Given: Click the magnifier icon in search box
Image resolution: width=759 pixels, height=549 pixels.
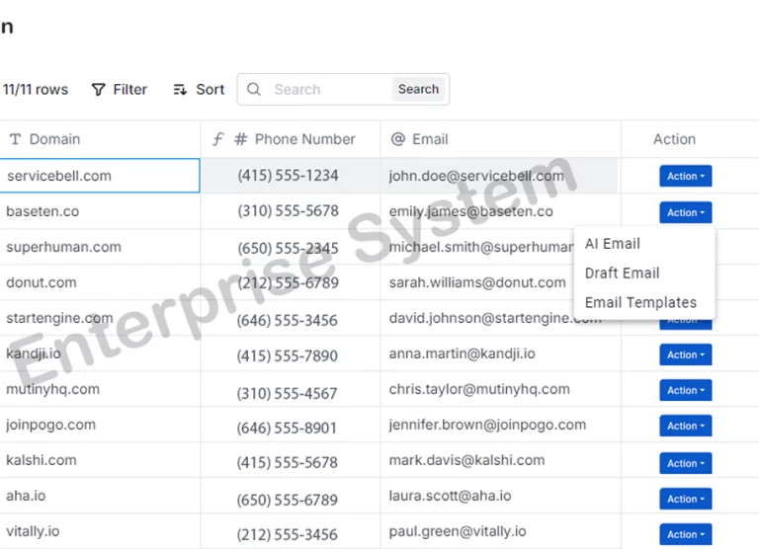Looking at the screenshot, I should 254,89.
